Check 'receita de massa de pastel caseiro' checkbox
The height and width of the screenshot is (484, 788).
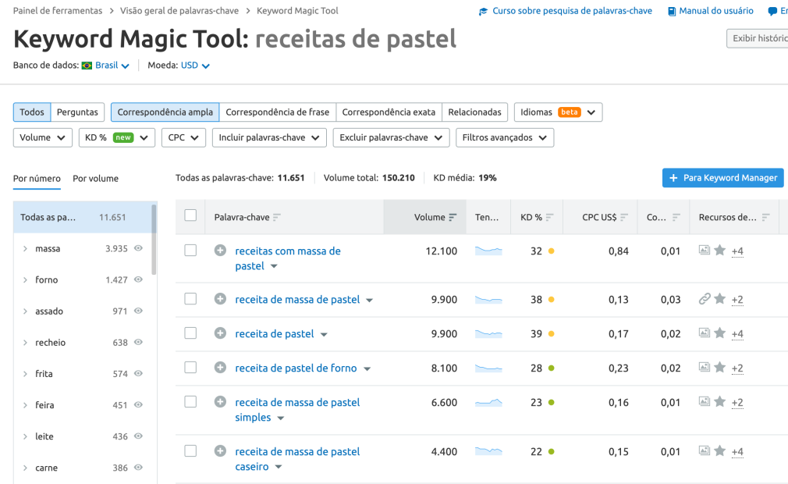coord(190,451)
